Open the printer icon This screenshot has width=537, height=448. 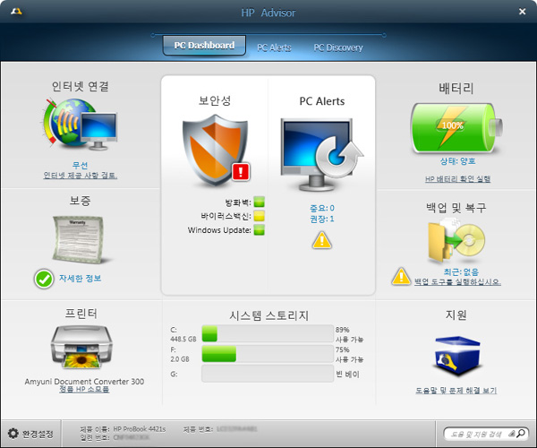pyautogui.click(x=81, y=347)
